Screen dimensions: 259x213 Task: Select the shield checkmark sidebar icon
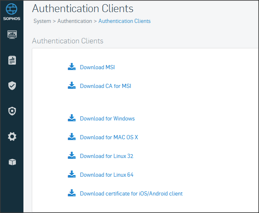tap(12, 86)
